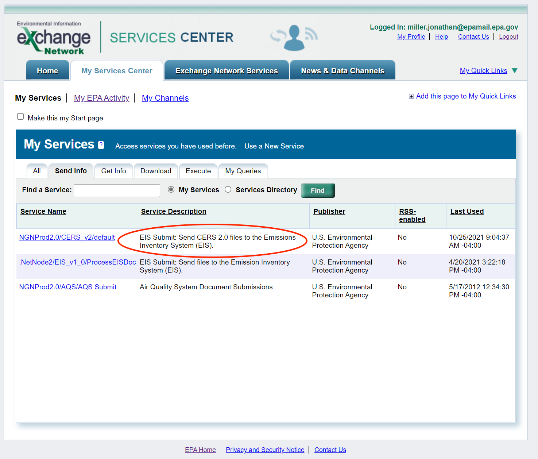This screenshot has height=459, width=538.
Task: Open Exchange Network Services tab
Action: point(227,70)
